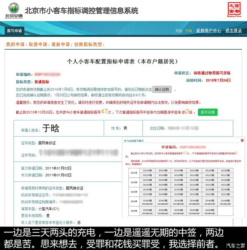This screenshot has height=250, width=247.
Task: Open 切换指标类型 menu item
Action: point(88,45)
